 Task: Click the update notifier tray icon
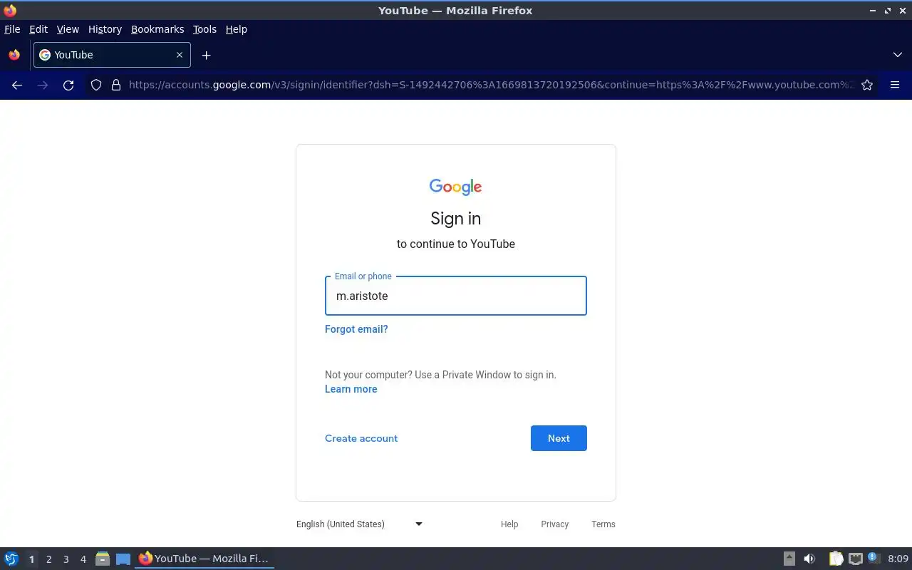(874, 559)
